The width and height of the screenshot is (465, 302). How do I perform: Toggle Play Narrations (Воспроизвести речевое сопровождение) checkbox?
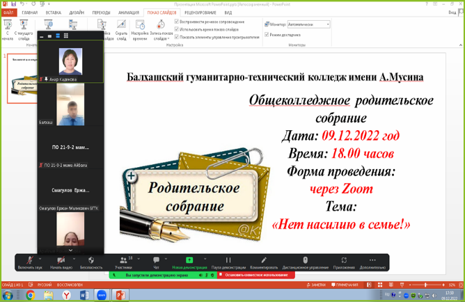(x=177, y=22)
